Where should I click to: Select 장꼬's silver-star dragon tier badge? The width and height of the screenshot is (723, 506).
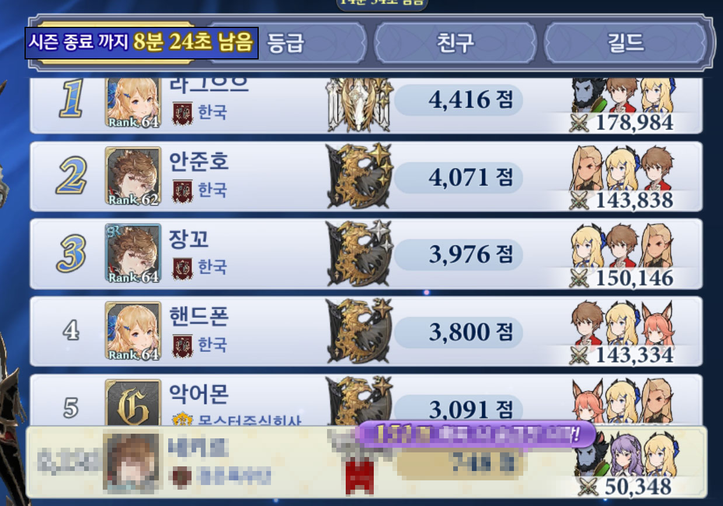pos(359,254)
